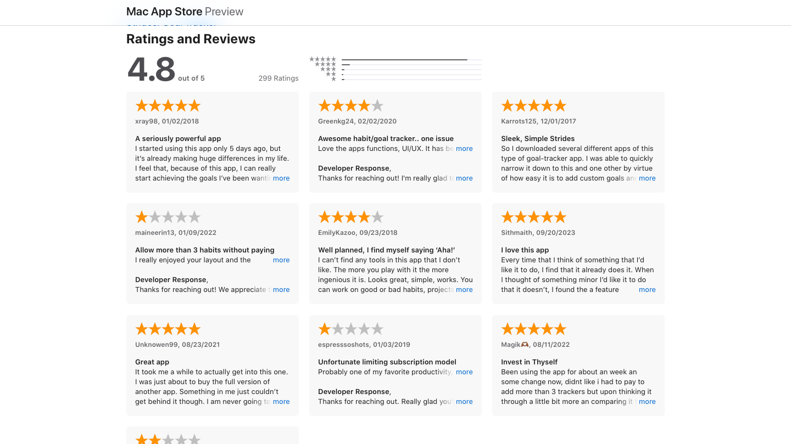Click the single orange star on maineerin13's review

(141, 217)
